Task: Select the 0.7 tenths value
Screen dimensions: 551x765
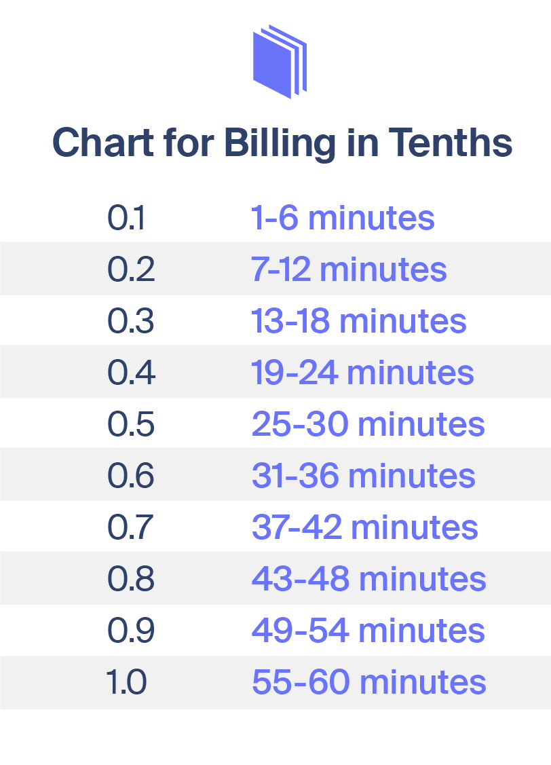Action: (x=131, y=528)
